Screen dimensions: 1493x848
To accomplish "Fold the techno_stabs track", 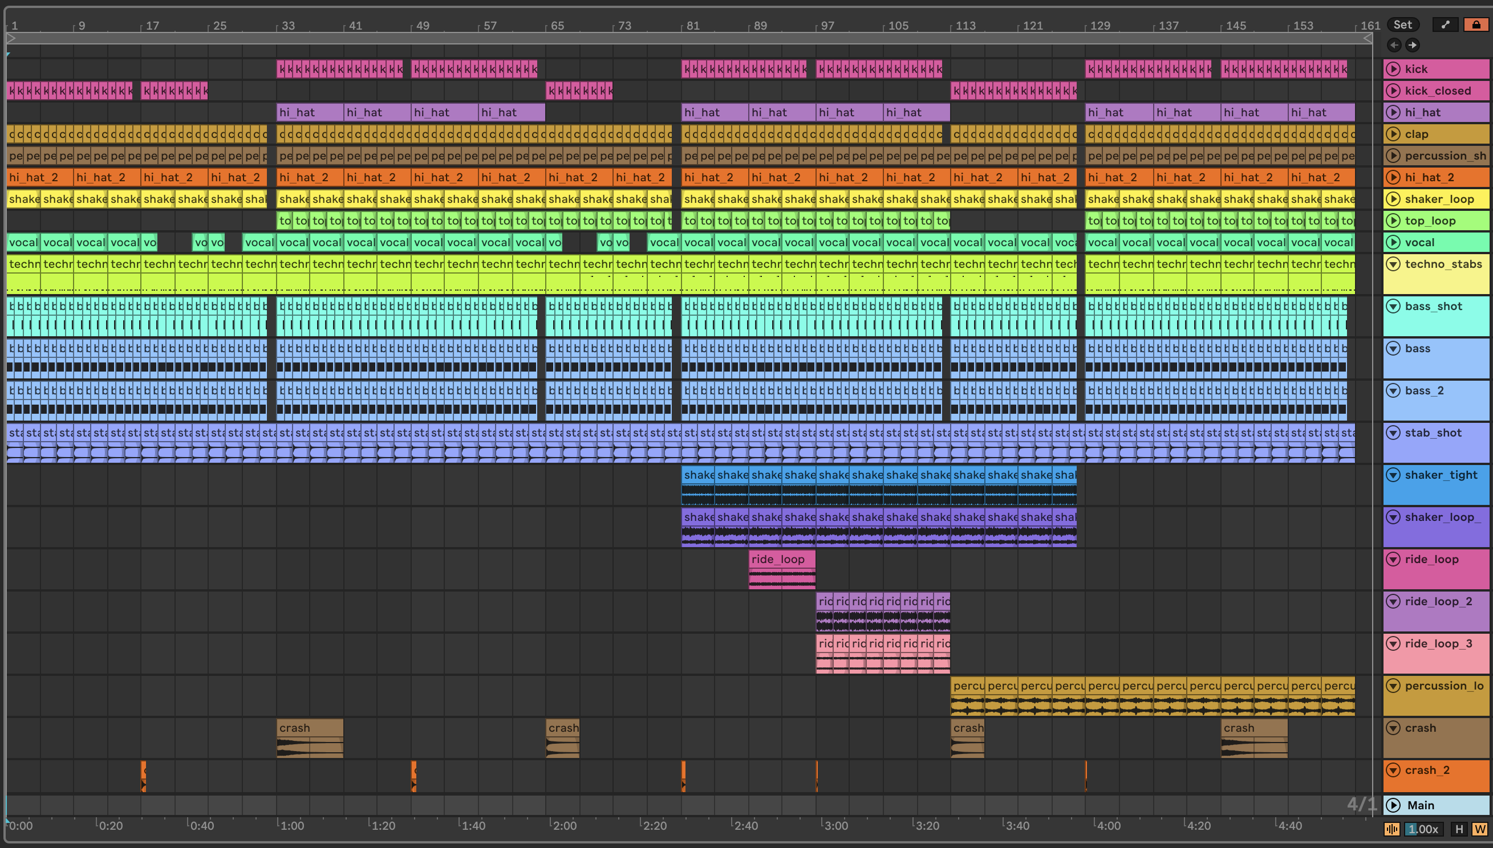I will click(x=1393, y=264).
